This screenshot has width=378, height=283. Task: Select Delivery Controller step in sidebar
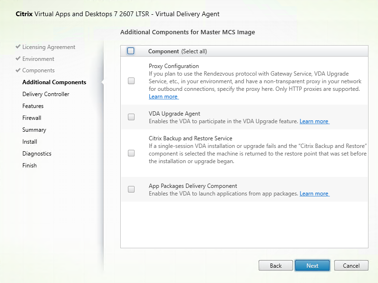(46, 94)
